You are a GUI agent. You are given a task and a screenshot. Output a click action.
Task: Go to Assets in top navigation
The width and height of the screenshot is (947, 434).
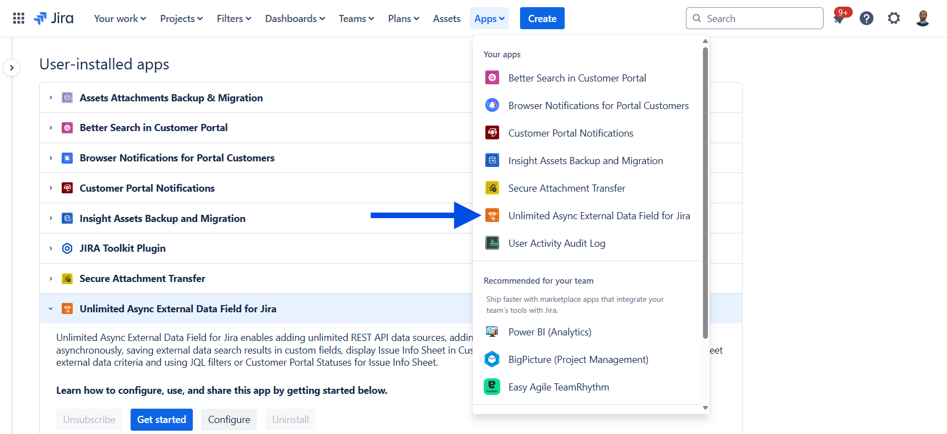point(447,18)
